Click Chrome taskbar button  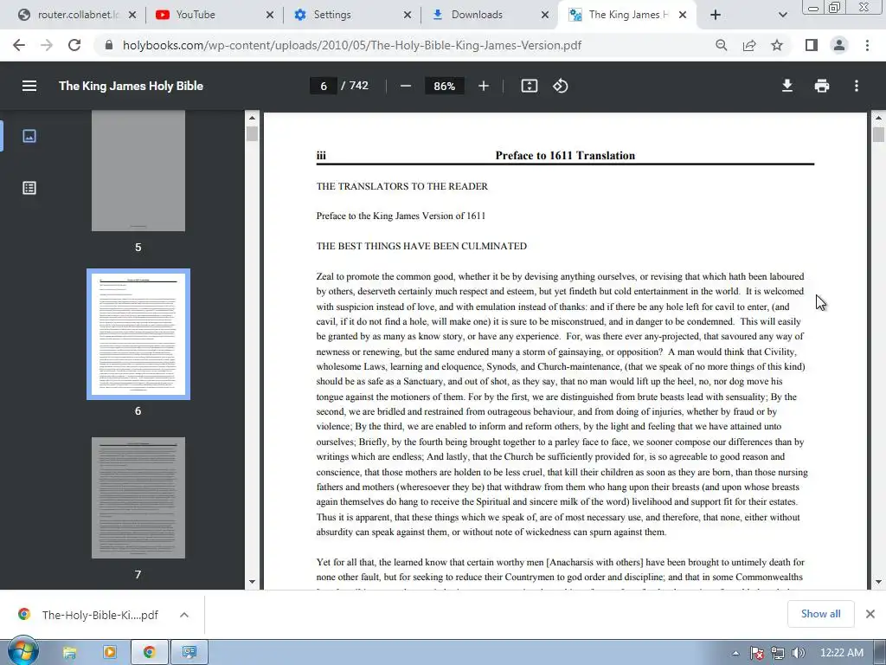[149, 653]
